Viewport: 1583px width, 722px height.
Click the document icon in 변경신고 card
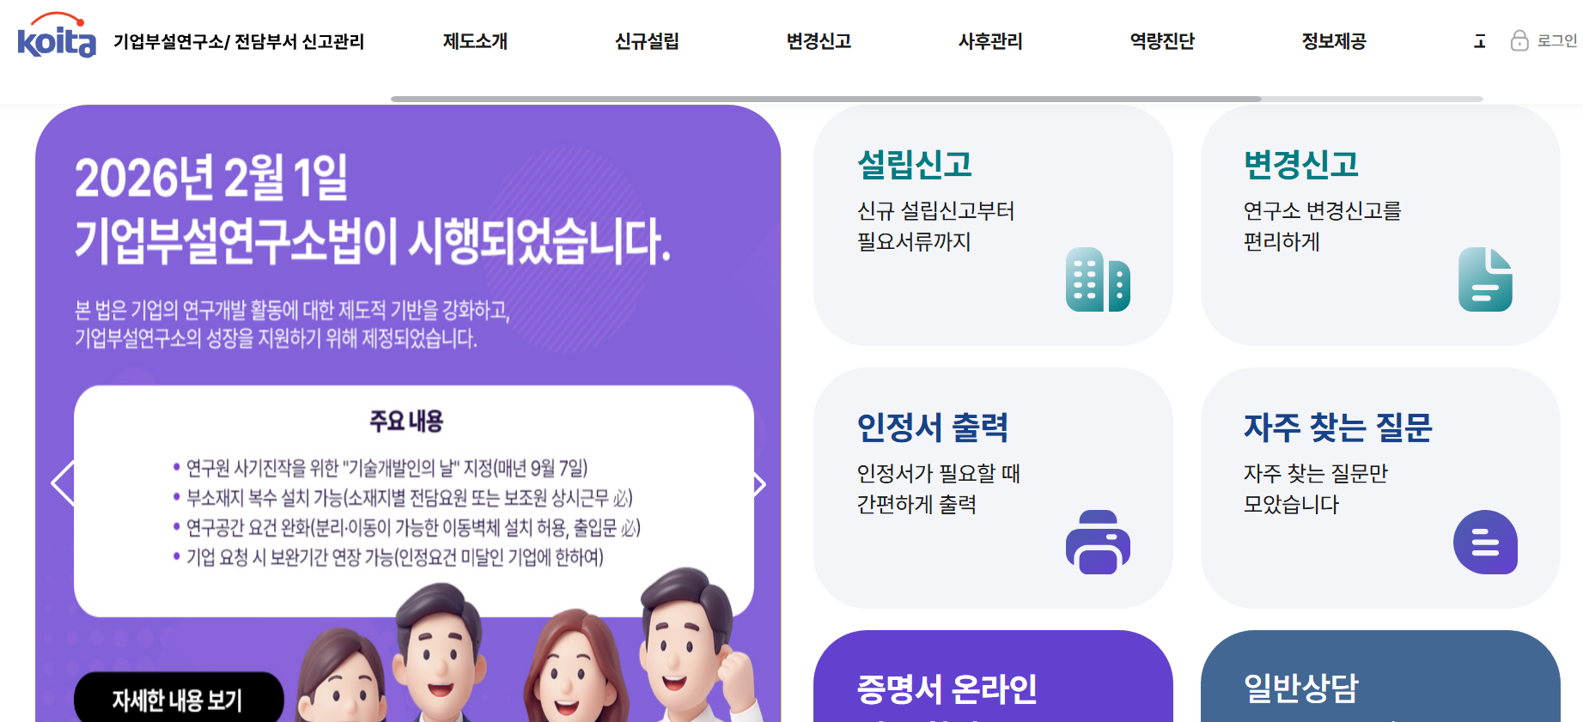click(x=1485, y=280)
